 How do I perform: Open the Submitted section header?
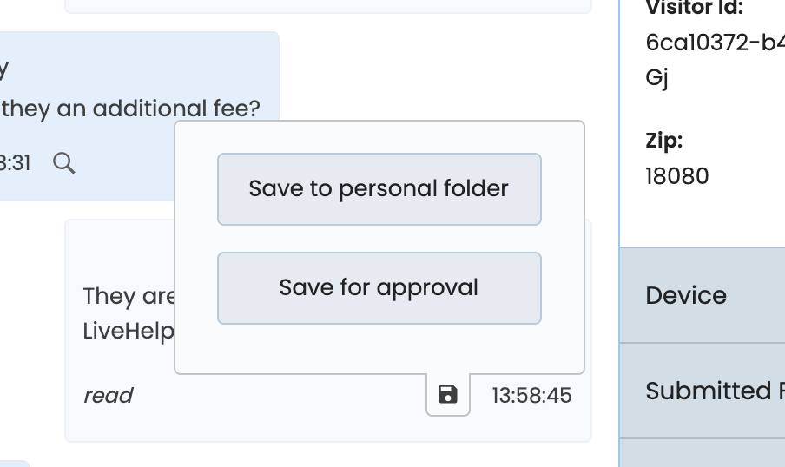(702, 391)
